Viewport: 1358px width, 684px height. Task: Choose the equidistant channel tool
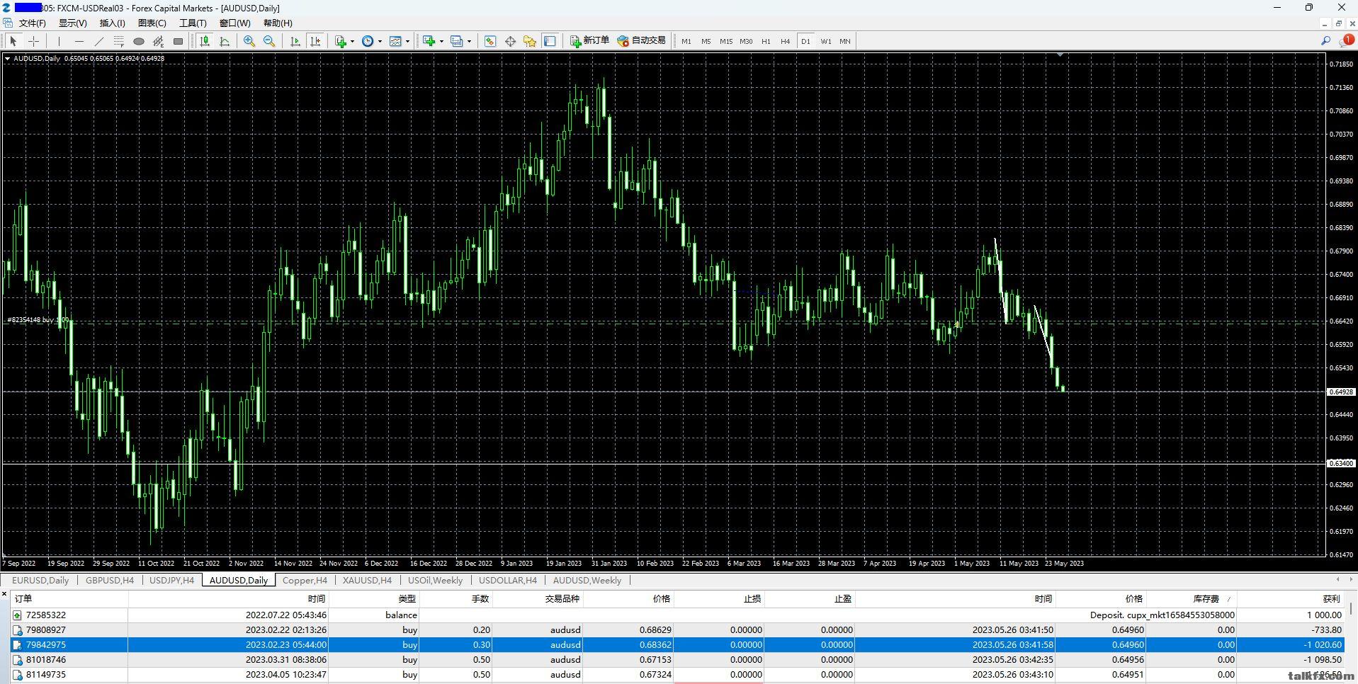point(159,41)
